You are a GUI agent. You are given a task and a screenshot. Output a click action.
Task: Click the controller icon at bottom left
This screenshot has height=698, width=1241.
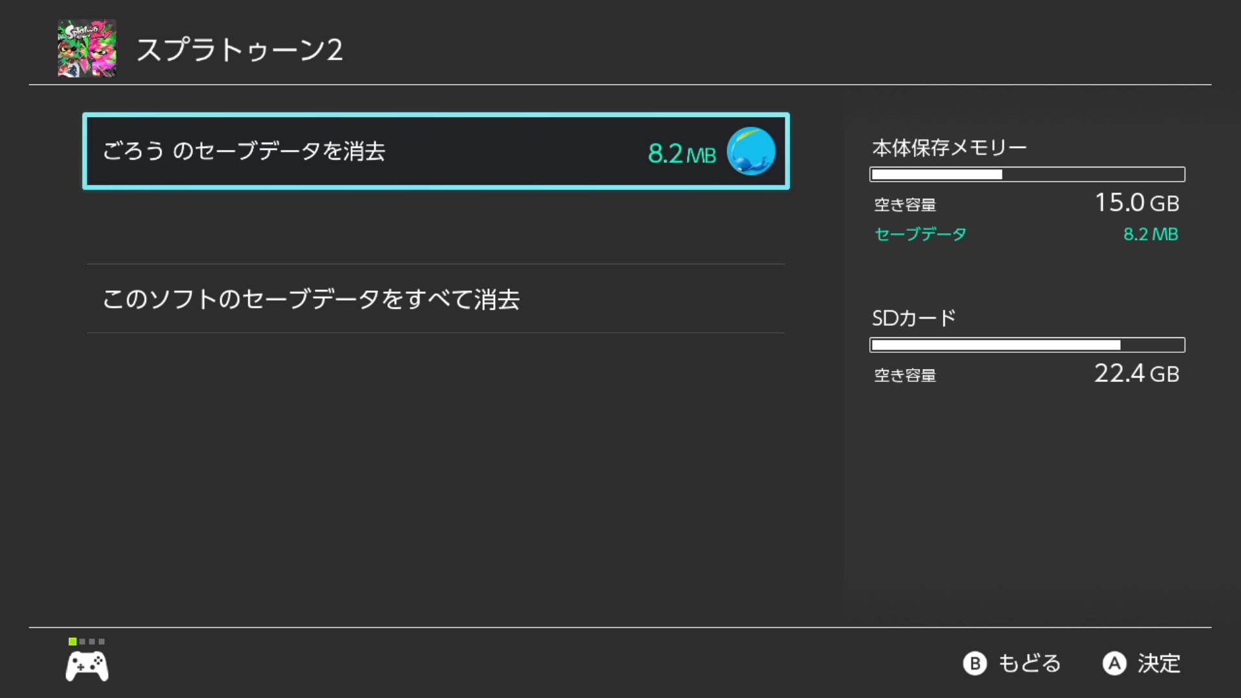point(87,666)
